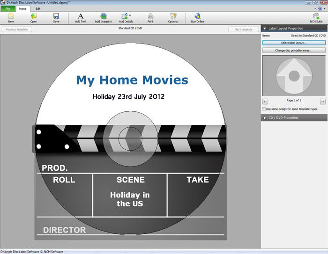Save the label with the Save icon
The width and height of the screenshot is (328, 254).
56,18
